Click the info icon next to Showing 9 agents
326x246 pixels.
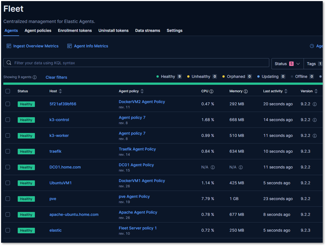[x=34, y=77]
